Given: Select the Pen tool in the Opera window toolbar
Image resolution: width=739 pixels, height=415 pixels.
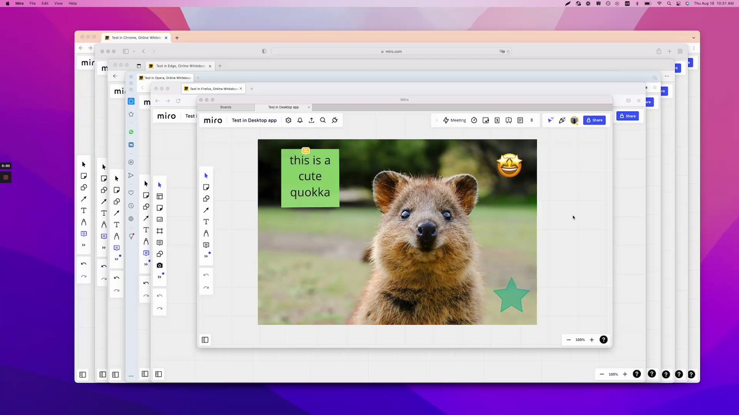Looking at the screenshot, I should pos(146,242).
